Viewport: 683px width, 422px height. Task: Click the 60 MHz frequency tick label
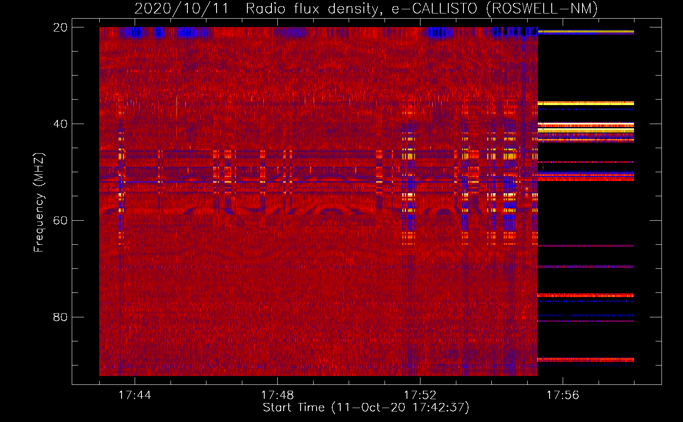coord(60,221)
